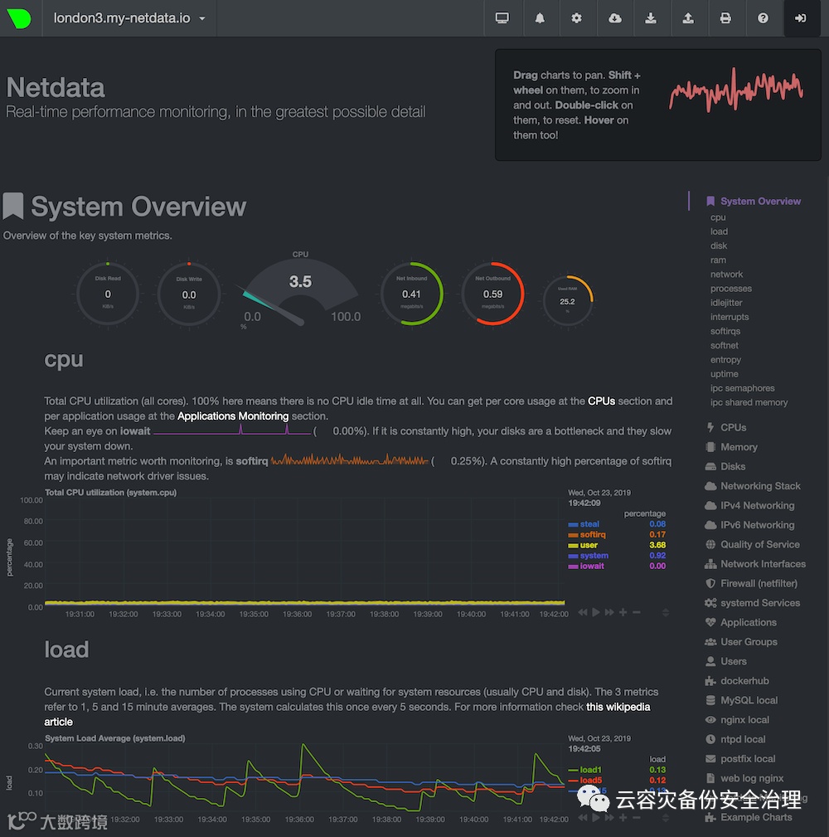Screen dimensions: 829x837
Task: Open the london3.my-netdata.io host dropdown
Action: click(x=129, y=18)
